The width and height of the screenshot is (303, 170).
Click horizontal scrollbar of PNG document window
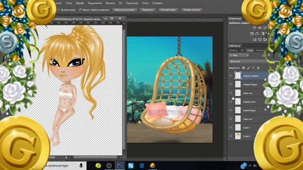[x=95, y=157]
